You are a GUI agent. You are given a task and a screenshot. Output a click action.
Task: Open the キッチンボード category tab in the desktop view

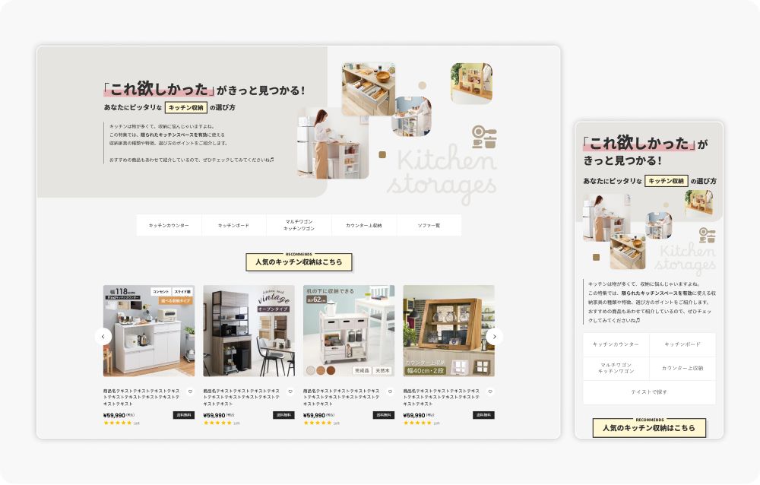(x=233, y=226)
